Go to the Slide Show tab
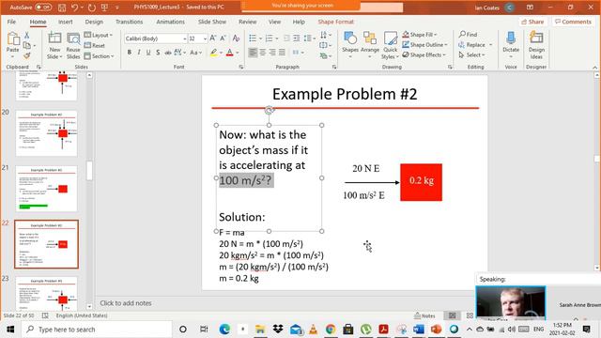601x338 pixels. click(x=212, y=22)
